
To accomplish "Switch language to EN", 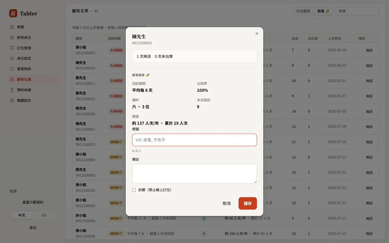I will pyautogui.click(x=44, y=215).
